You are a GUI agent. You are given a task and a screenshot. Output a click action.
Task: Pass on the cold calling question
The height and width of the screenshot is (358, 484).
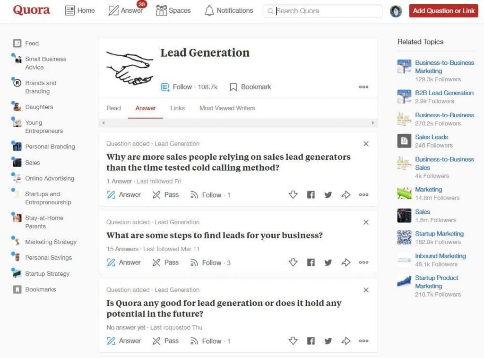click(165, 195)
